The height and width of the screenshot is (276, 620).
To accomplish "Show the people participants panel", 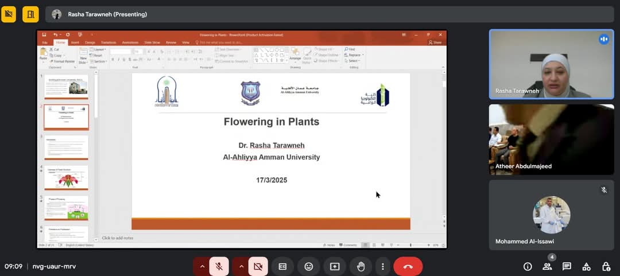I will pos(547,266).
